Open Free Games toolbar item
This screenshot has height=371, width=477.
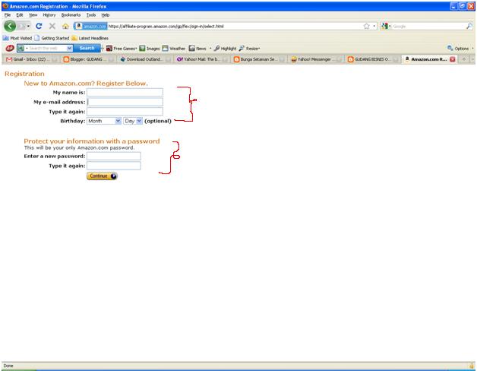122,49
